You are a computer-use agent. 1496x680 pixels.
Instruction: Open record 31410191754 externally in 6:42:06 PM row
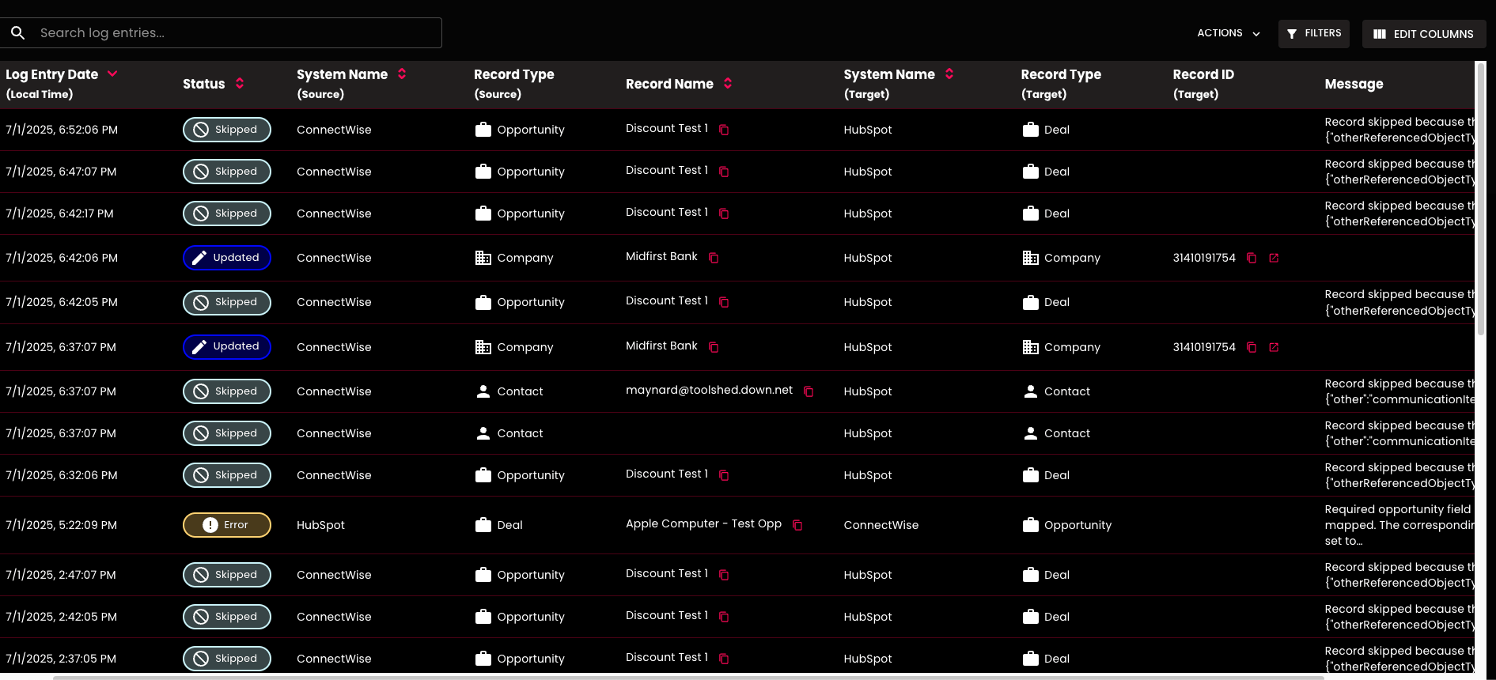click(1274, 258)
